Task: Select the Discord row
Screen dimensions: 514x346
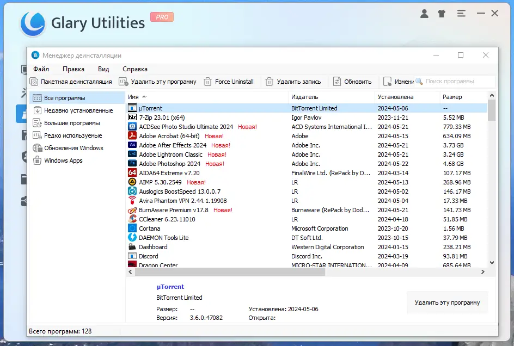Action: click(307, 256)
